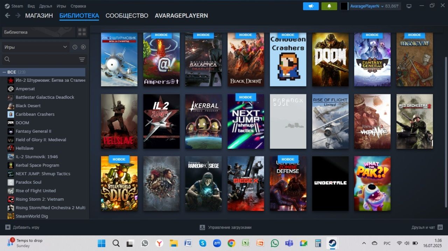This screenshot has width=448, height=251.
Task: Click the Hellslave icon in the sidebar list
Action: [x=10, y=148]
